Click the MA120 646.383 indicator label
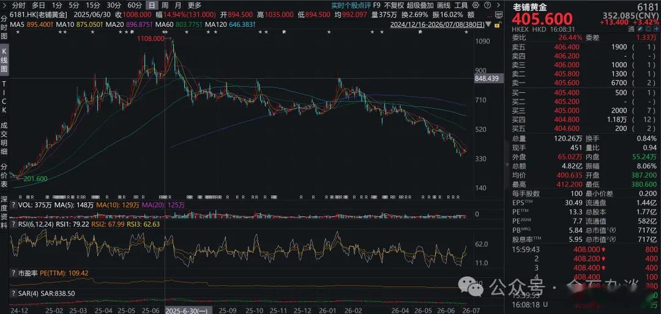The width and height of the screenshot is (661, 314). click(229, 24)
